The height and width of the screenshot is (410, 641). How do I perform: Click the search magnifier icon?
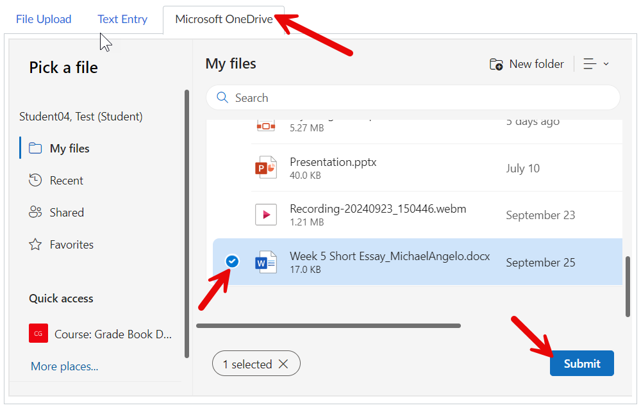click(x=222, y=97)
